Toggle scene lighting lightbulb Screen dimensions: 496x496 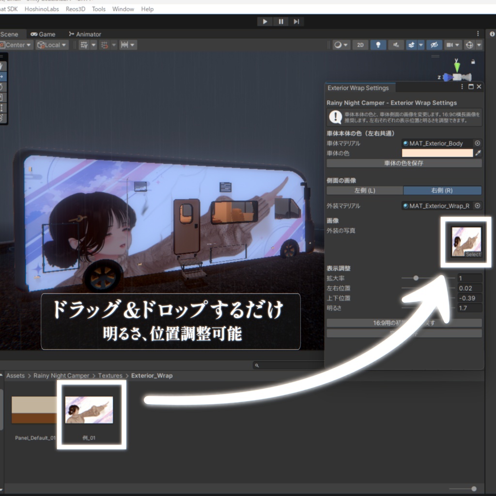tap(378, 45)
